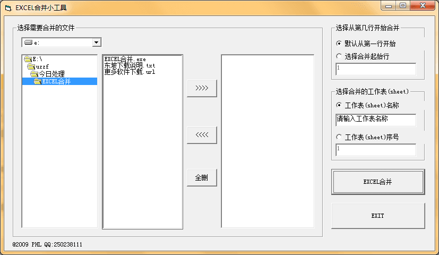Select 选择合并起始行 radio option
Screen dimensions: 439x255
pos(363,57)
